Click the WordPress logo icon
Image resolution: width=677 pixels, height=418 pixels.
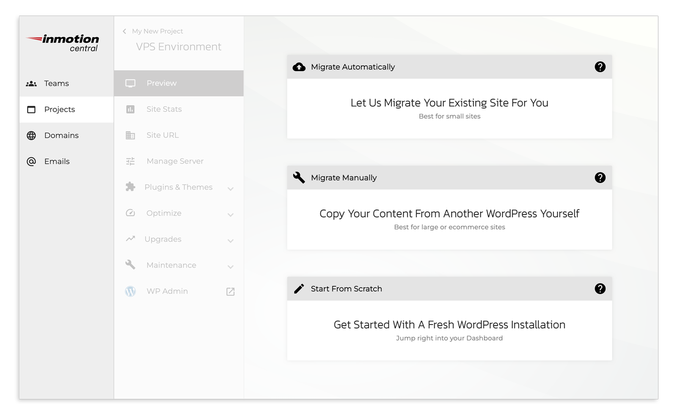coord(130,291)
